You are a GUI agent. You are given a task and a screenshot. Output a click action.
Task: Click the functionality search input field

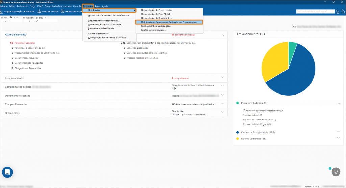tap(315, 11)
